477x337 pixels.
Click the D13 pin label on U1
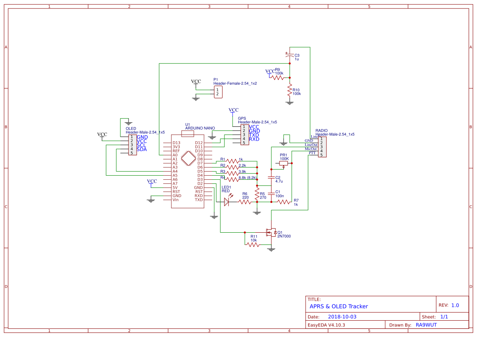point(177,142)
